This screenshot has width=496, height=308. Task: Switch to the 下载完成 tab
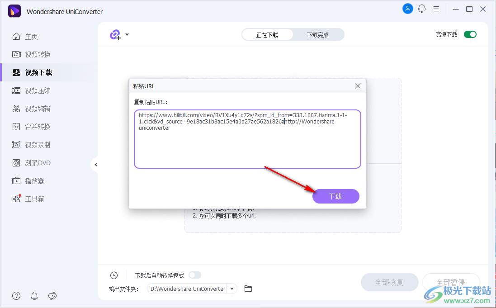[317, 35]
